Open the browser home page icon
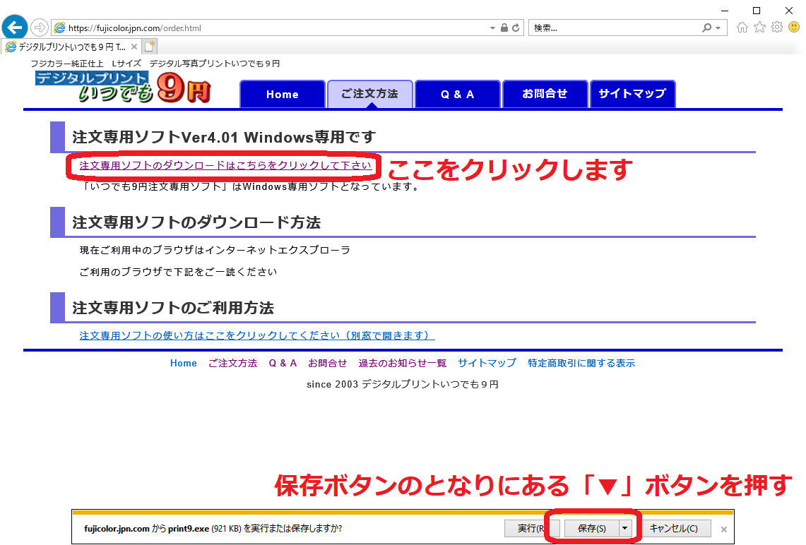This screenshot has width=806, height=545. 742,28
